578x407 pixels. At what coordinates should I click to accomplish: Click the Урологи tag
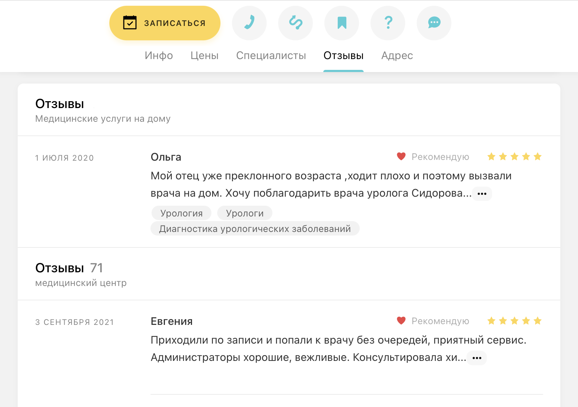tap(245, 213)
